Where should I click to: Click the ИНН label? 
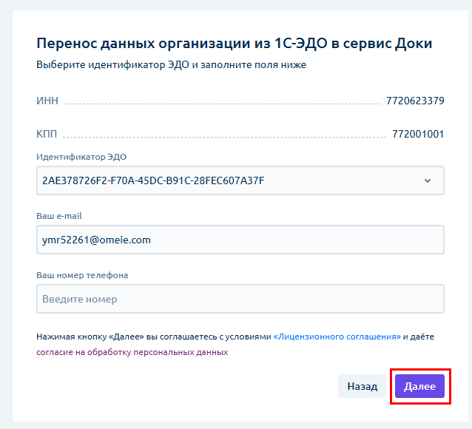(x=47, y=101)
